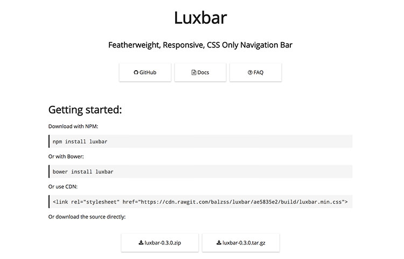Click the bower install luxbar code block
The image size is (404, 259).
(x=200, y=172)
